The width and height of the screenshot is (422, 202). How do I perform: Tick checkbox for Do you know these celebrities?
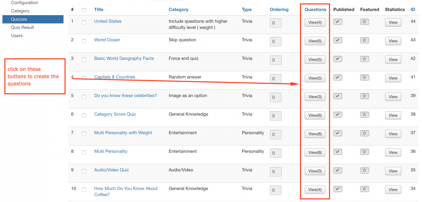tap(84, 97)
